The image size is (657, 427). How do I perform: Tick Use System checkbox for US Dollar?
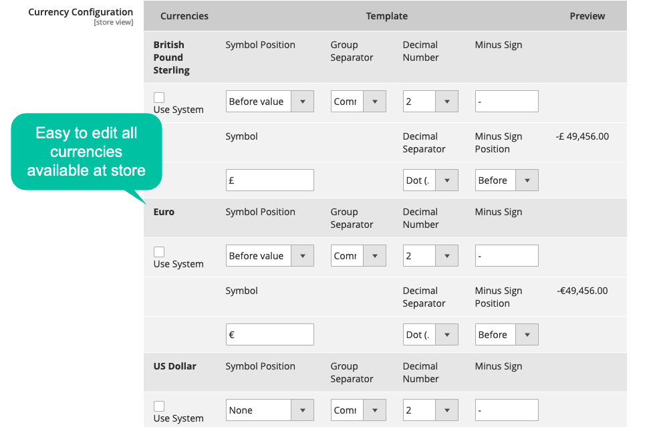tap(159, 406)
